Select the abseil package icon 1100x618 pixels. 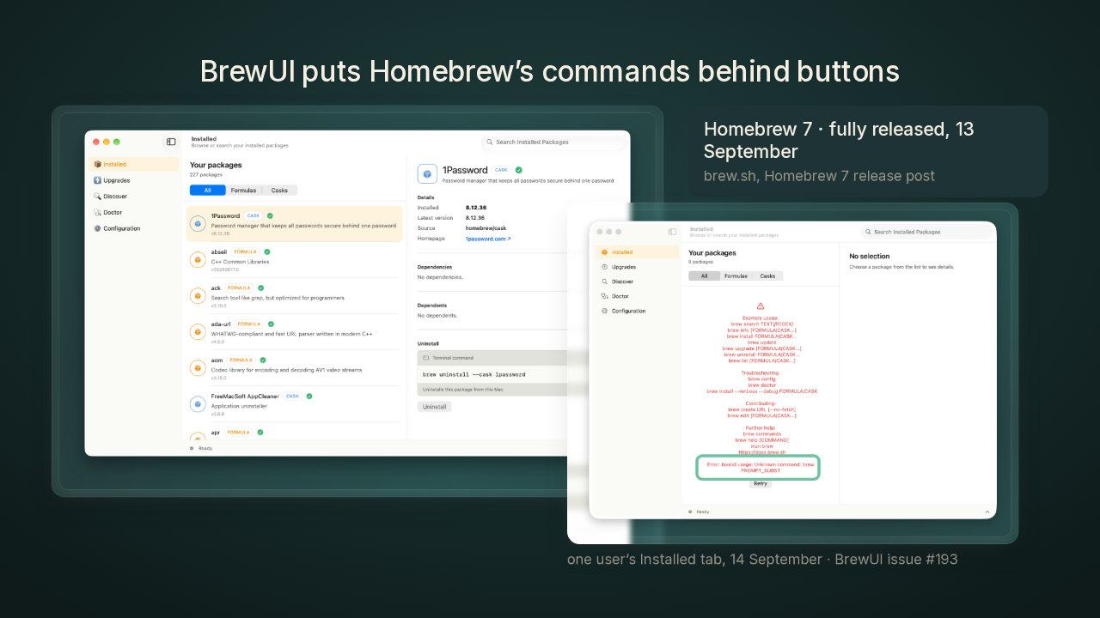click(198, 260)
